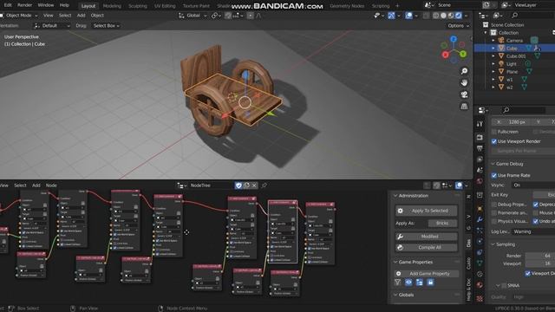Open the Material properties tab icon
Viewport: 555px width, 312px height.
480,285
